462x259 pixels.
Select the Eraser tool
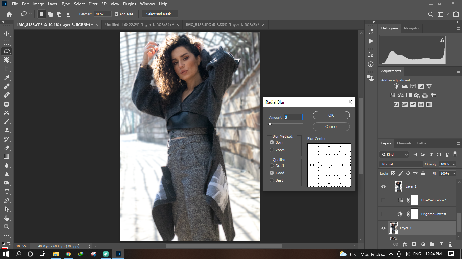[6, 148]
